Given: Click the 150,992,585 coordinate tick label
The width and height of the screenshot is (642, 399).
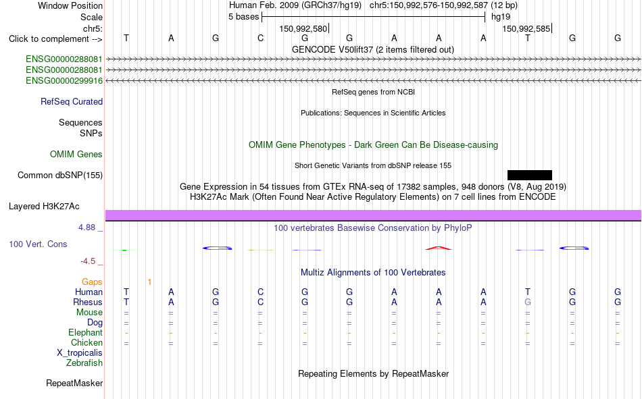Looking at the screenshot, I should pos(526,28).
